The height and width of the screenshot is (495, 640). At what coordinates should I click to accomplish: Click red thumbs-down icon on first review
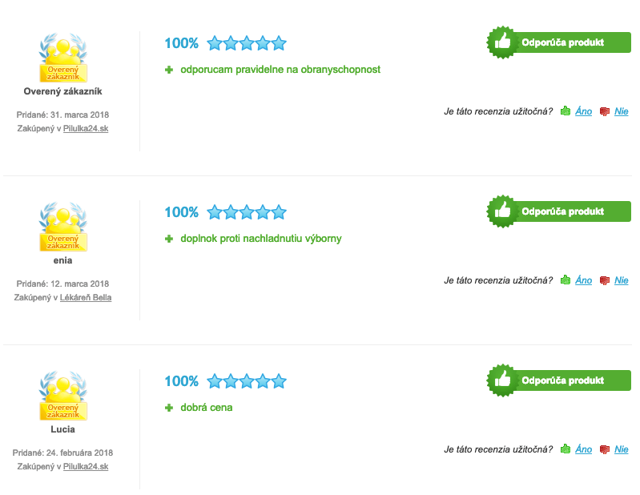coord(605,111)
